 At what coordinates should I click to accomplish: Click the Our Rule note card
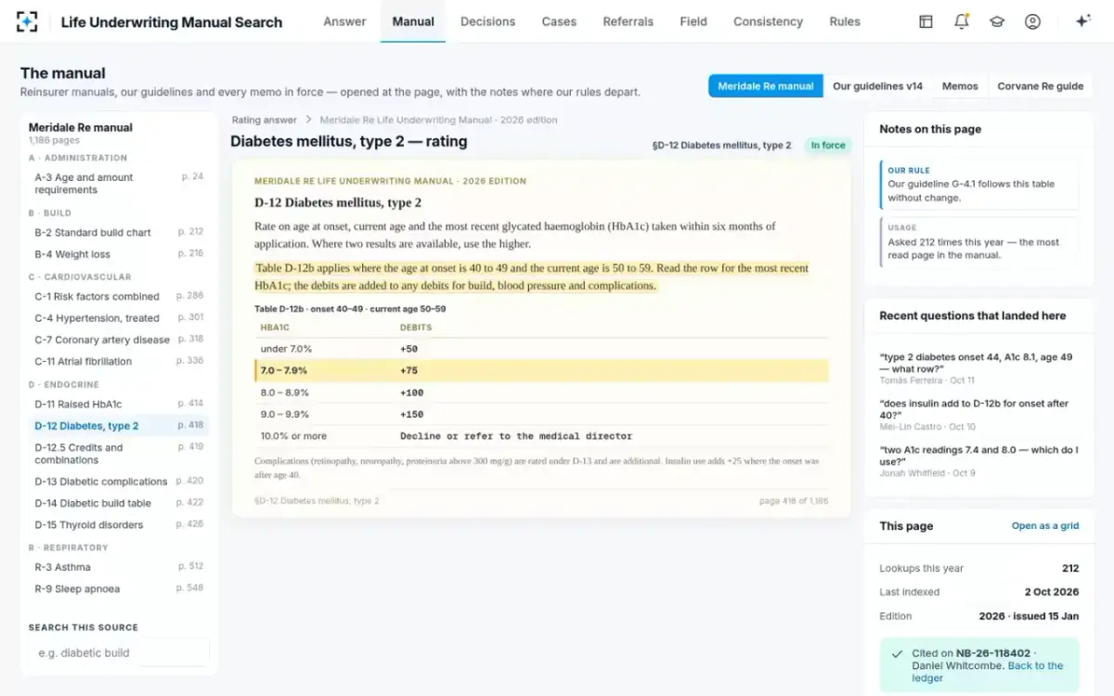click(978, 184)
